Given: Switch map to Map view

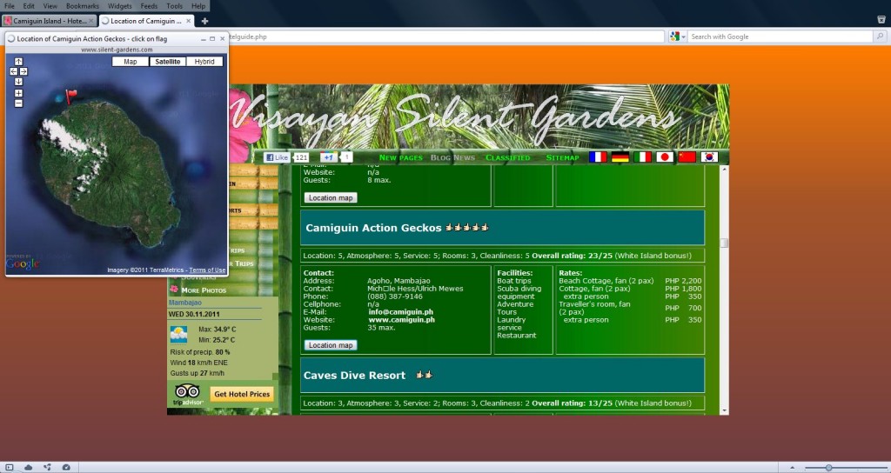Looking at the screenshot, I should 131,62.
